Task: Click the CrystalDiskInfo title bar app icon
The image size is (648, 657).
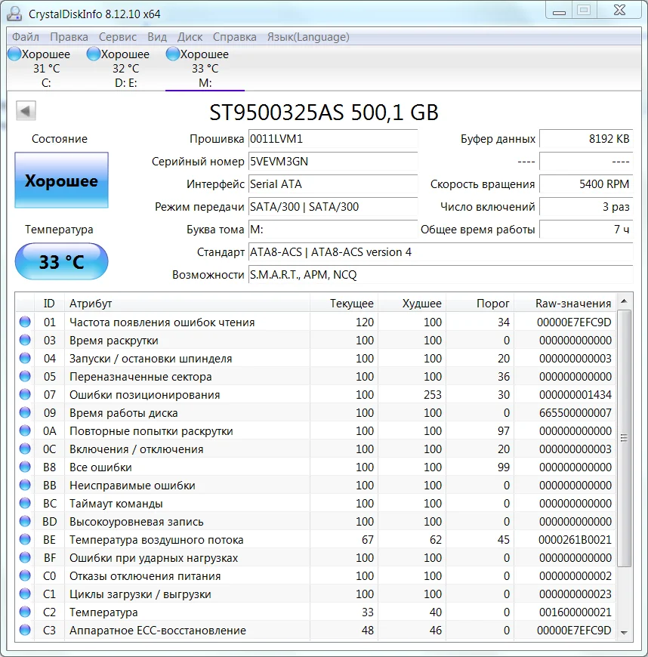Action: 15,14
